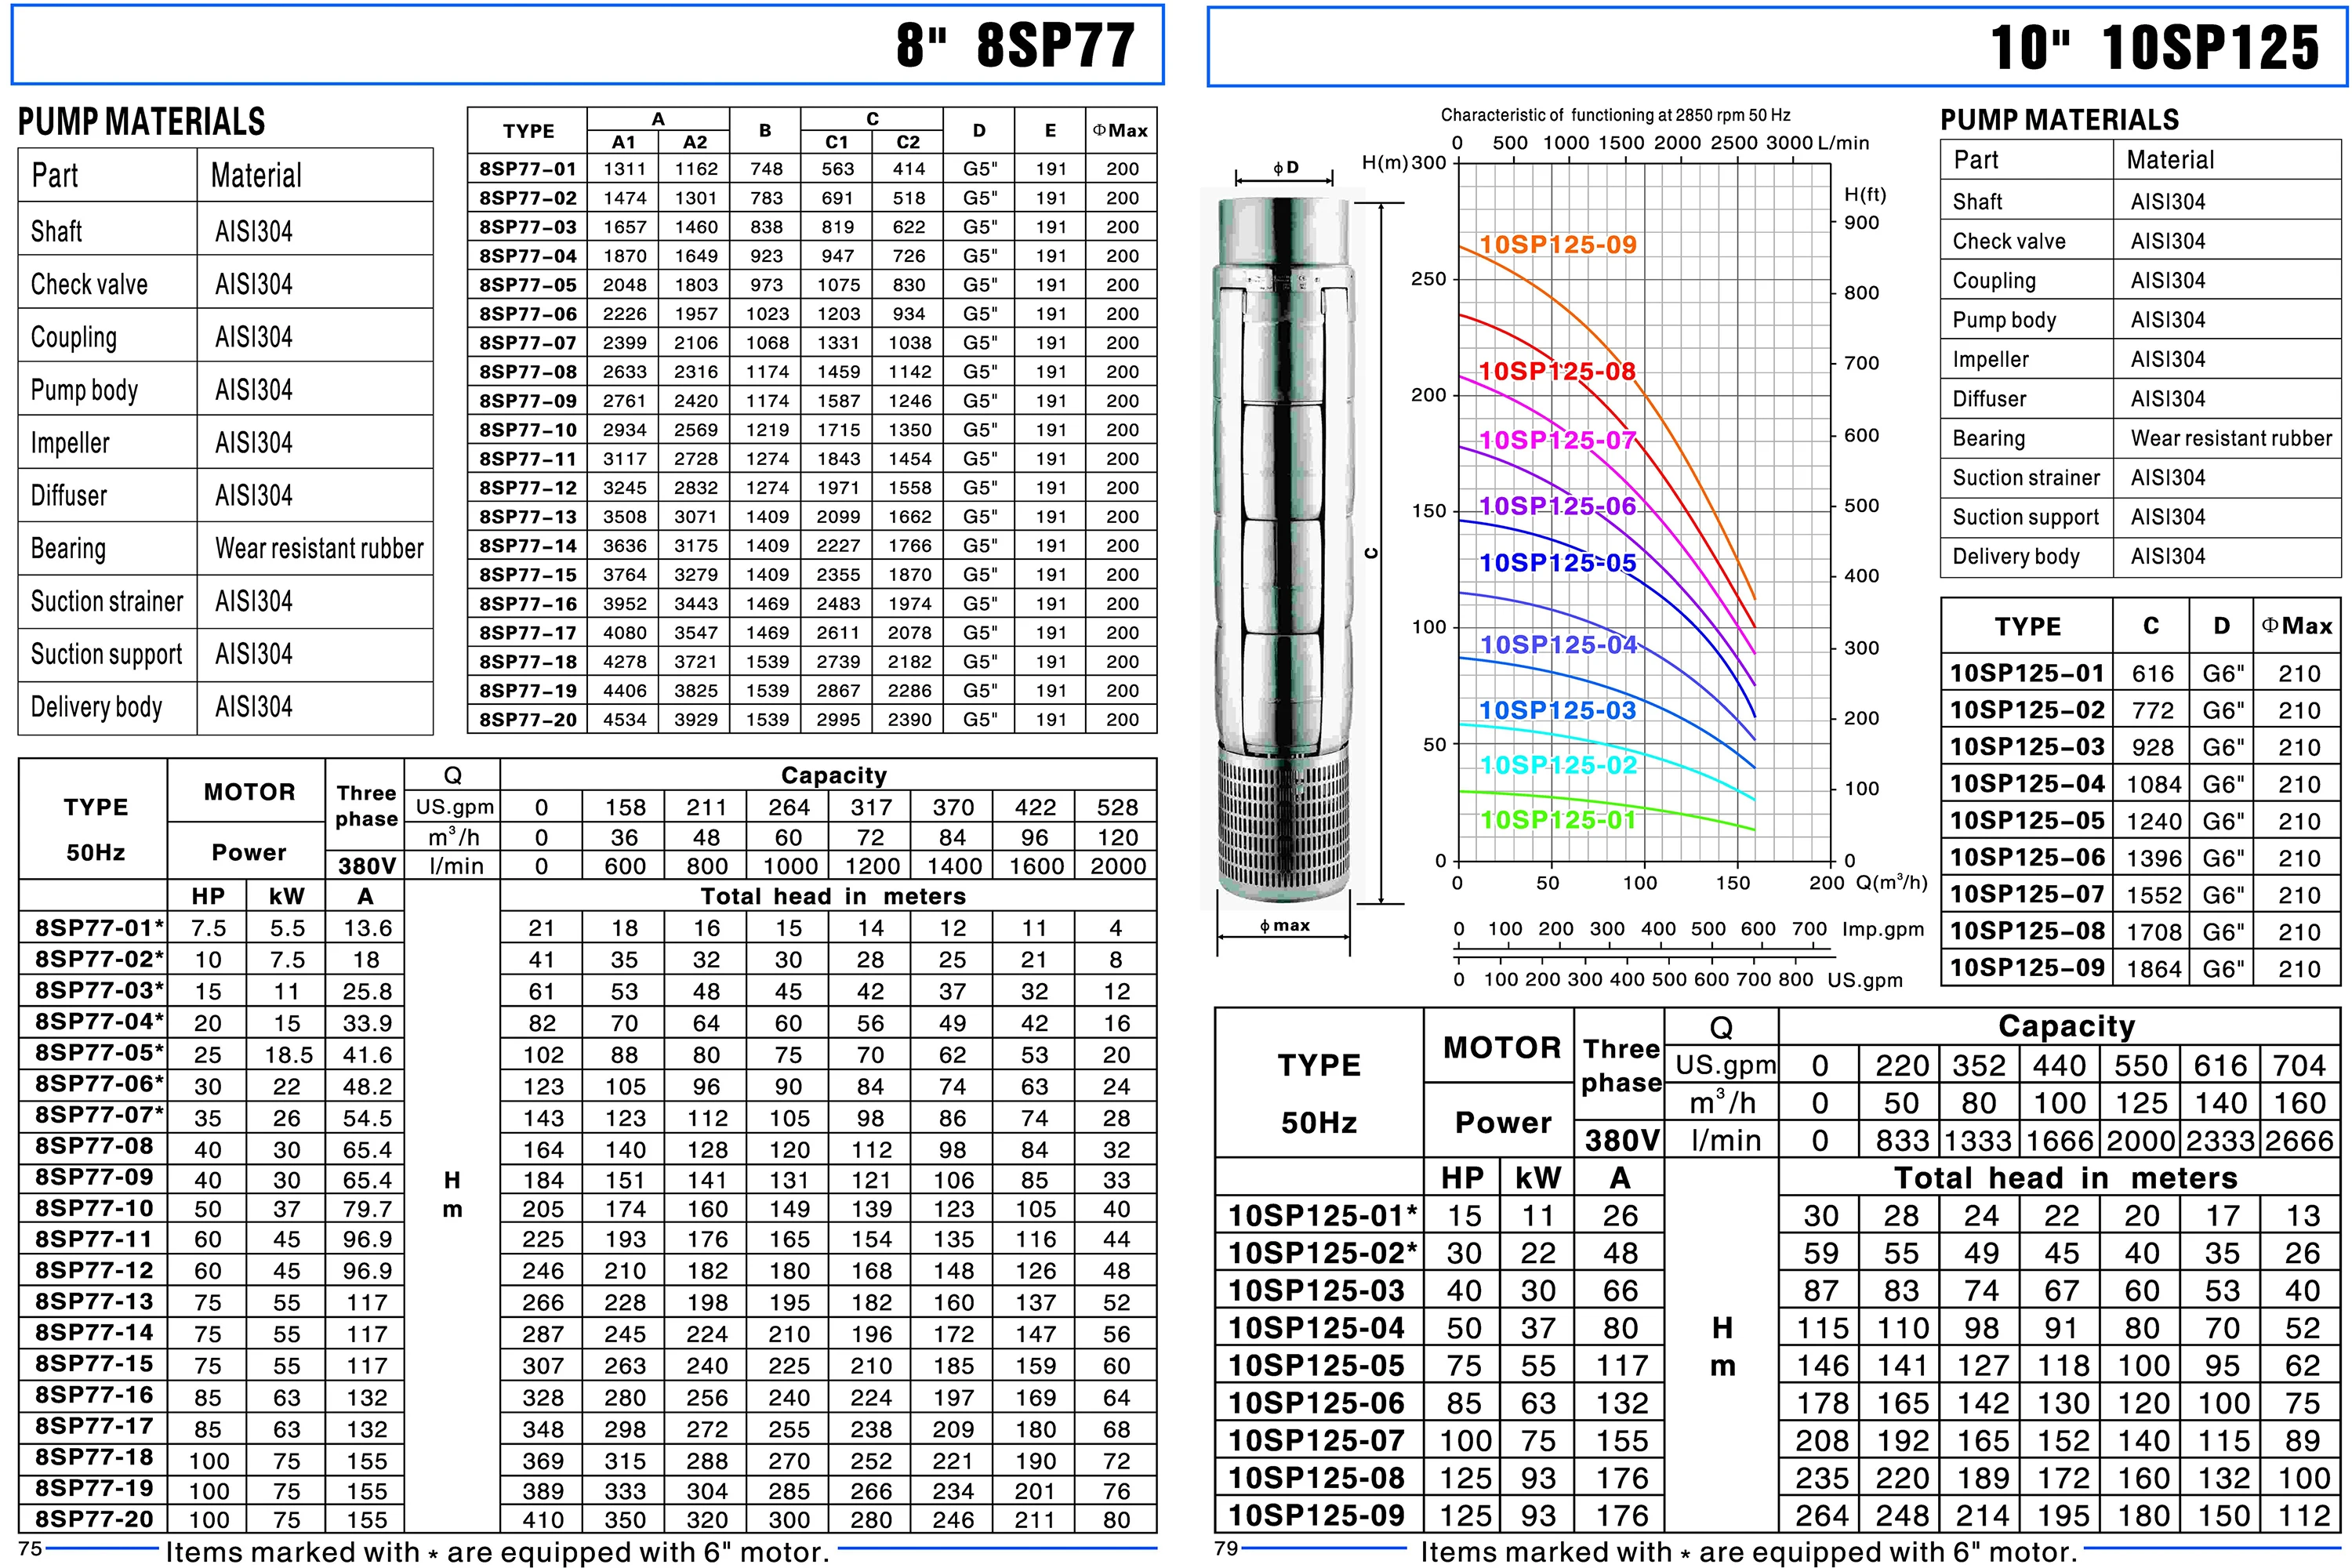Click the page number 79 footer

[1226, 1548]
